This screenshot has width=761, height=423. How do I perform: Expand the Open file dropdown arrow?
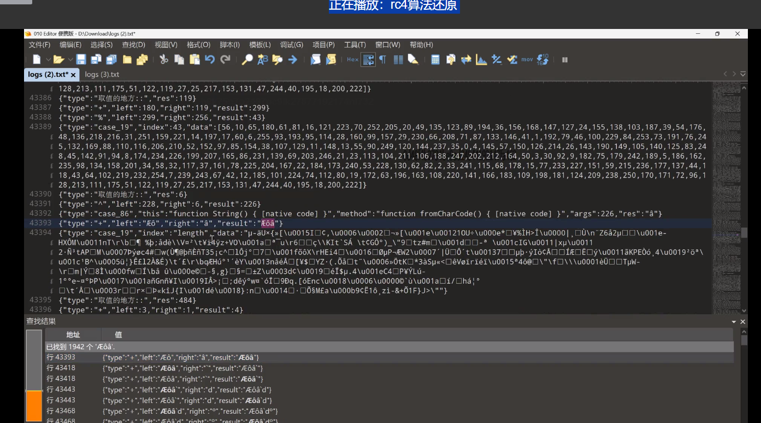[x=69, y=60]
